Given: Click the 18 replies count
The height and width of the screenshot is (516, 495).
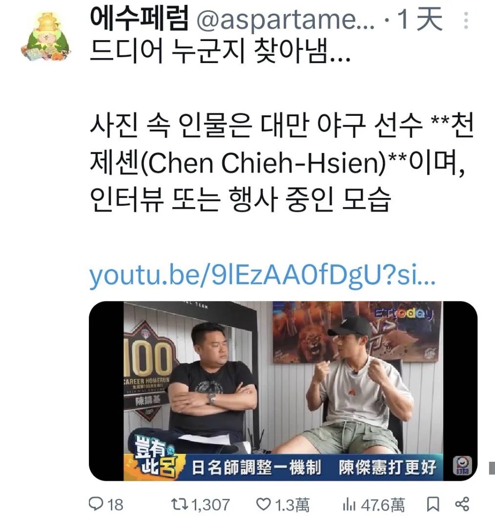Looking at the screenshot, I should click(115, 504).
